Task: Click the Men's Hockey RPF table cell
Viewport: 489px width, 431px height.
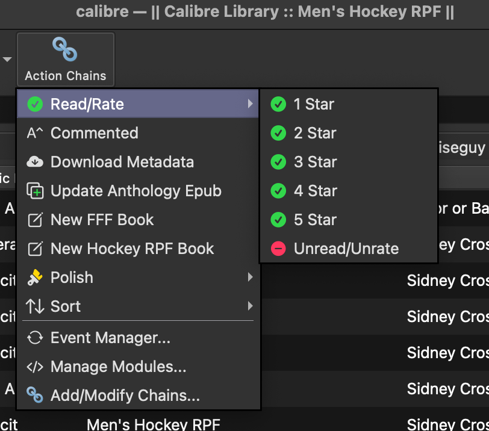Action: (x=154, y=424)
